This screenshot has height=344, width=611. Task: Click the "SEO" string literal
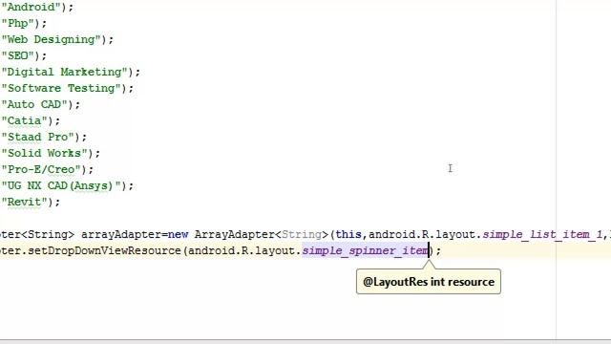(x=18, y=55)
